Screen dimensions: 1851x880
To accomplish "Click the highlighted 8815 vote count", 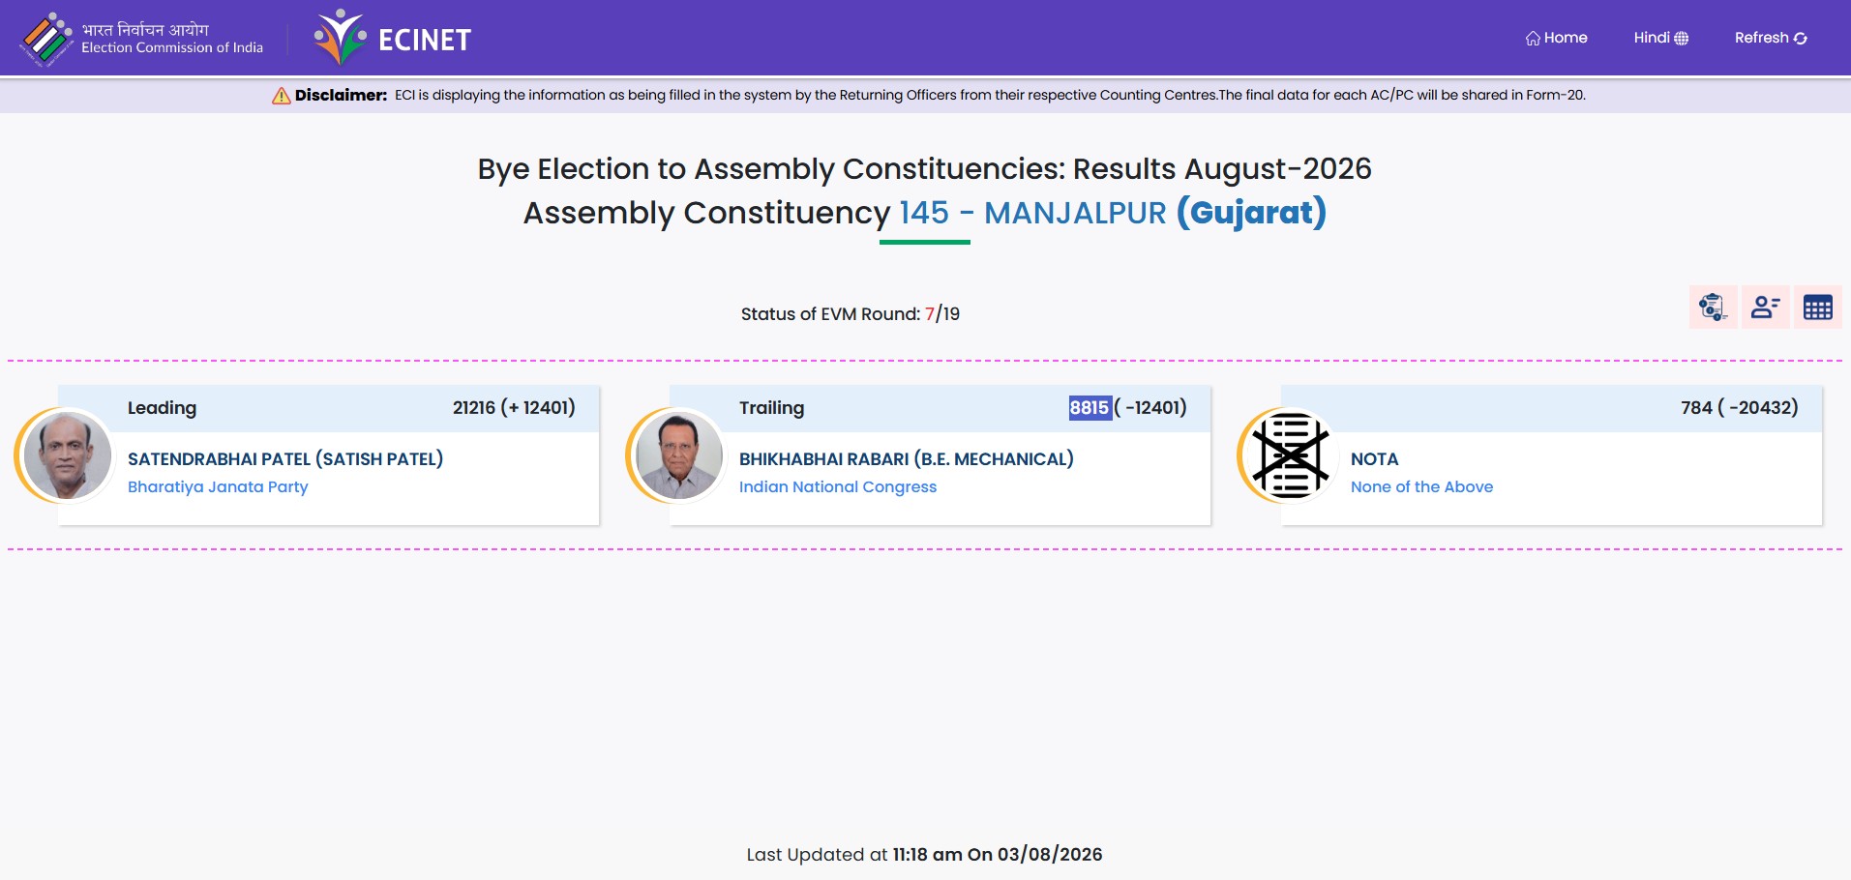I will (x=1090, y=408).
